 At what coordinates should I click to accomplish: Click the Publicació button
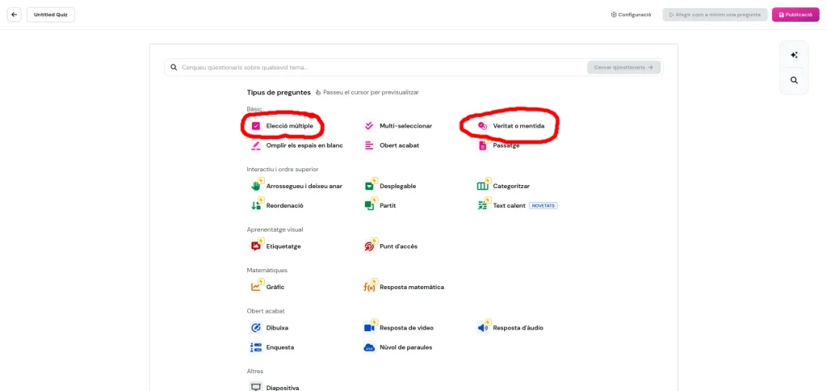796,15
